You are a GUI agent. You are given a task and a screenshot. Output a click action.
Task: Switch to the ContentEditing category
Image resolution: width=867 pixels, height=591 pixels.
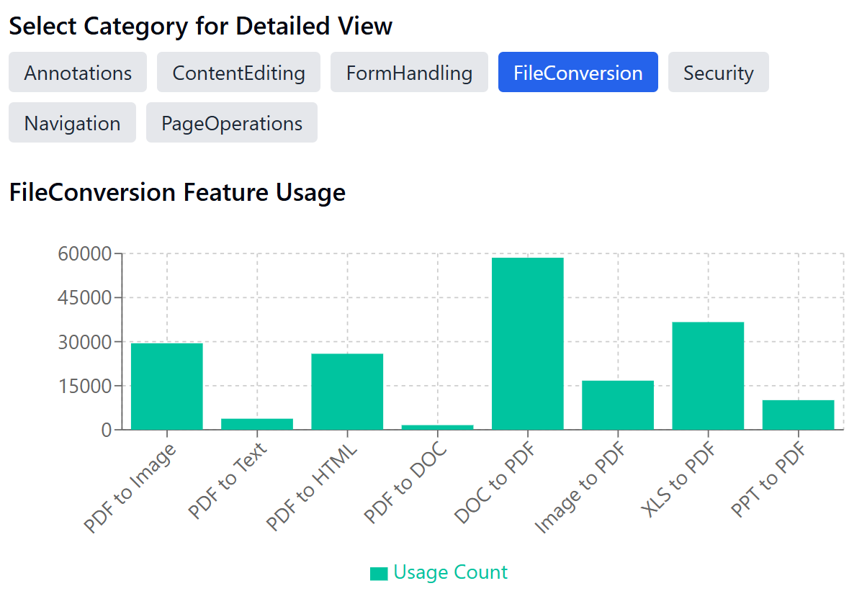[238, 72]
